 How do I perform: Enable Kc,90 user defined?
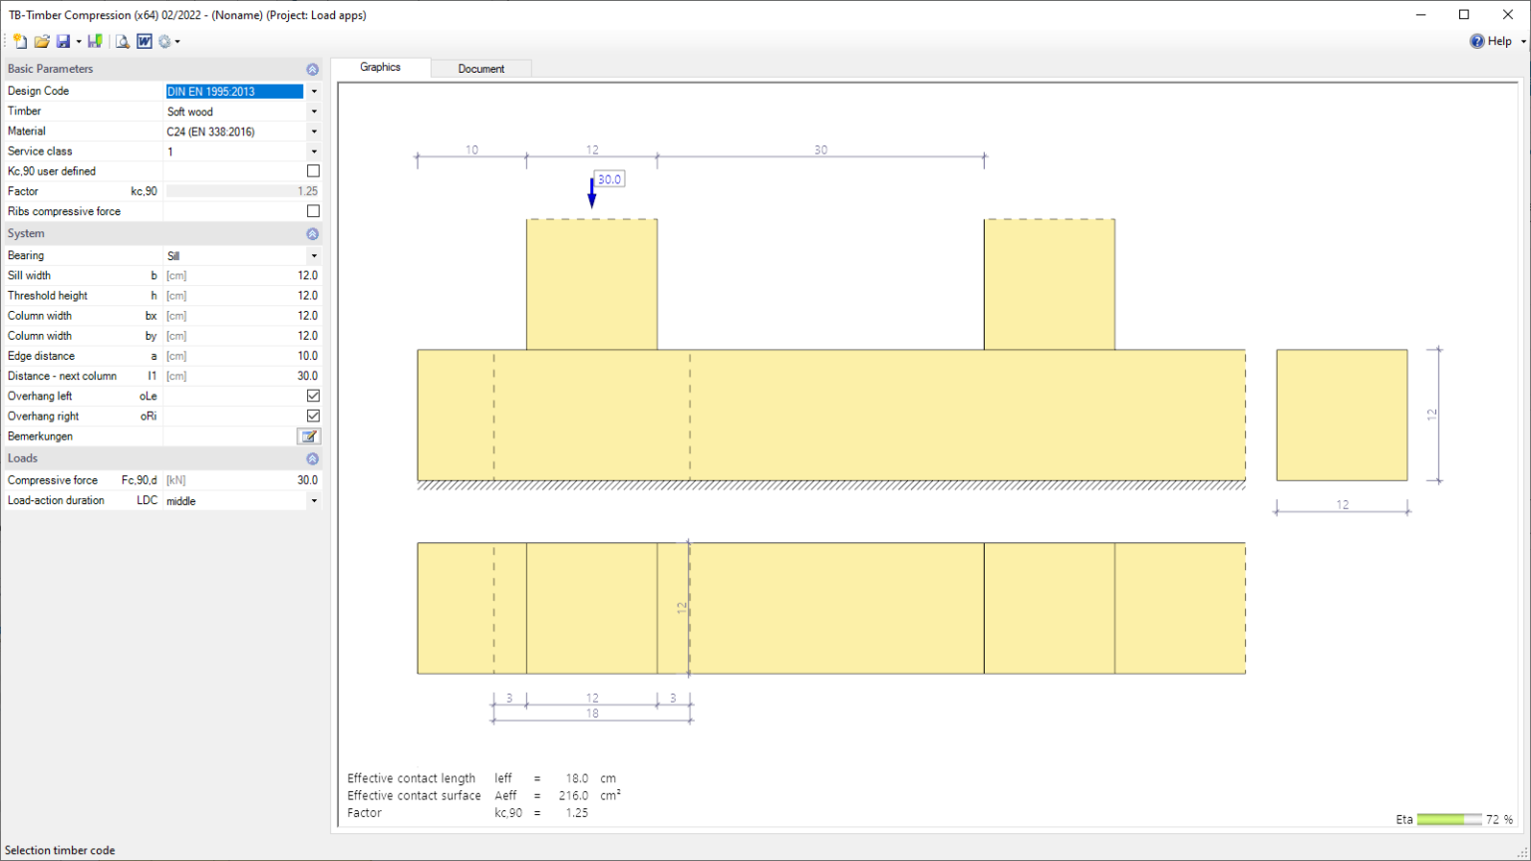[312, 170]
